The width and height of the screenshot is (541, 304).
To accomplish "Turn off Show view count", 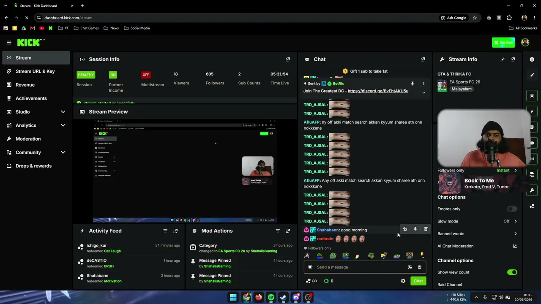I will pyautogui.click(x=512, y=272).
